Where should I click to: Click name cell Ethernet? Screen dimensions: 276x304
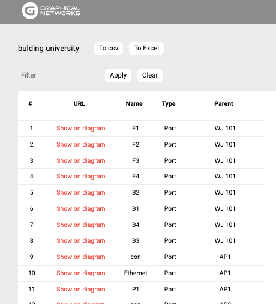coord(136,273)
